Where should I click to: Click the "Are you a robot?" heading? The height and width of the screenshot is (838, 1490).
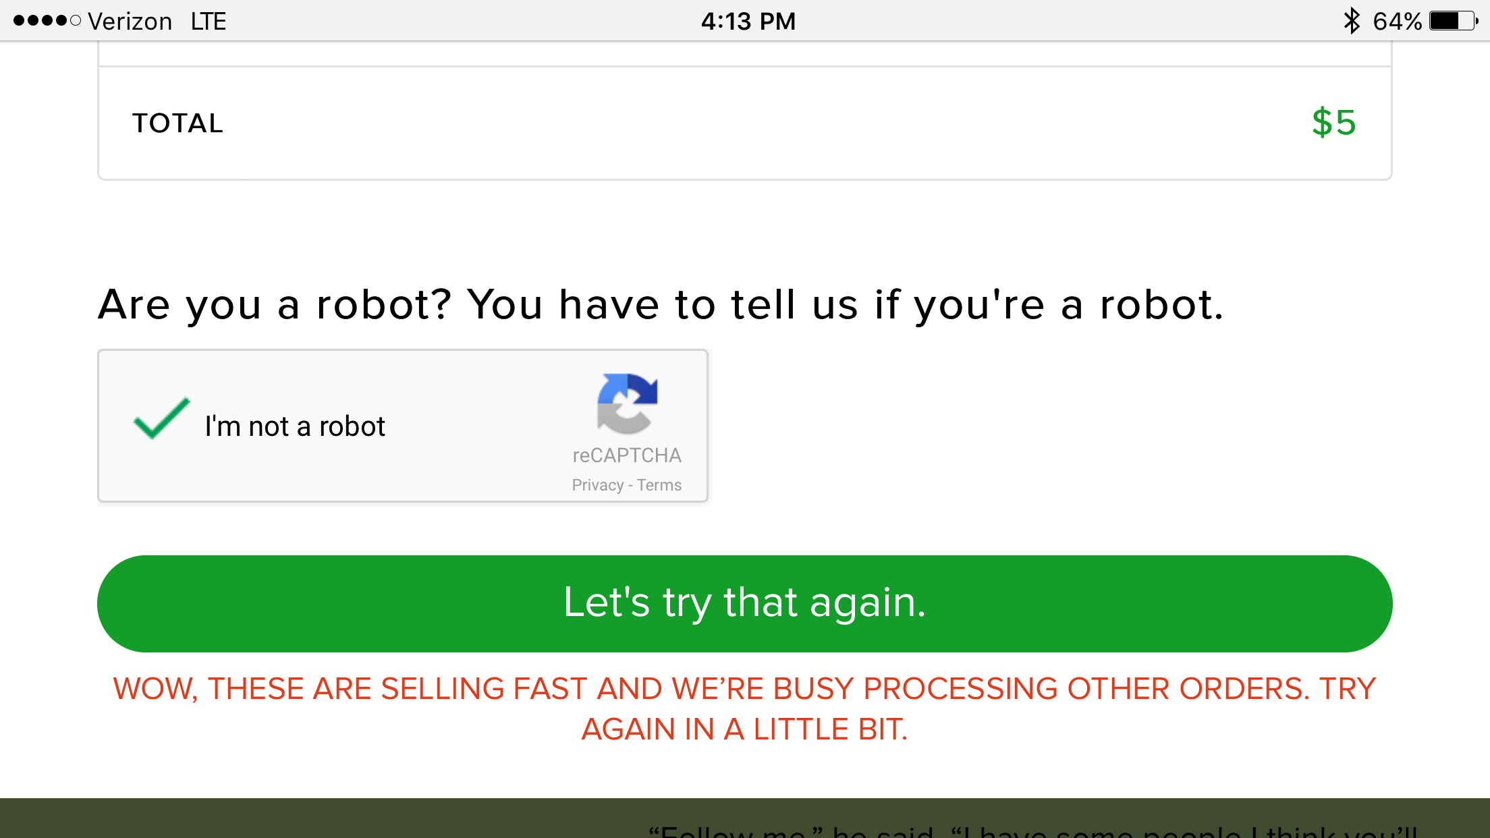(x=661, y=305)
